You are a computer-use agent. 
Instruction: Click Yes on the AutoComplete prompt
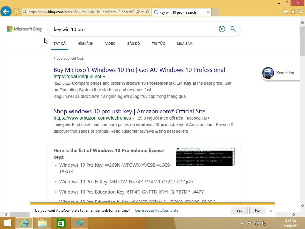click(x=239, y=210)
